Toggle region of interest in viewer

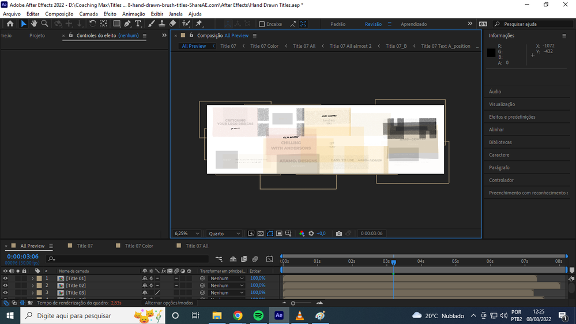(279, 233)
